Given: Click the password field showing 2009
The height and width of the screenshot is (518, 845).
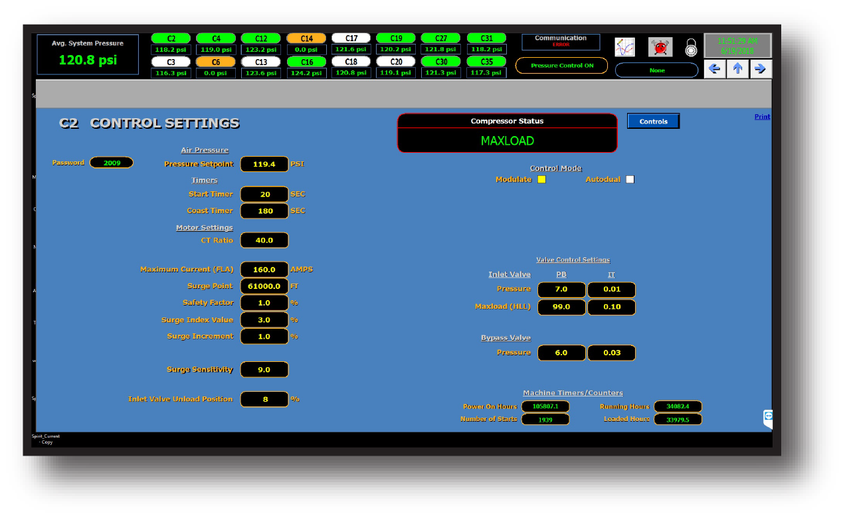Looking at the screenshot, I should [x=111, y=162].
